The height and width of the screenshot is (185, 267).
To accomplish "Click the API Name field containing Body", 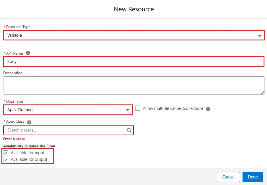I will 133,61.
